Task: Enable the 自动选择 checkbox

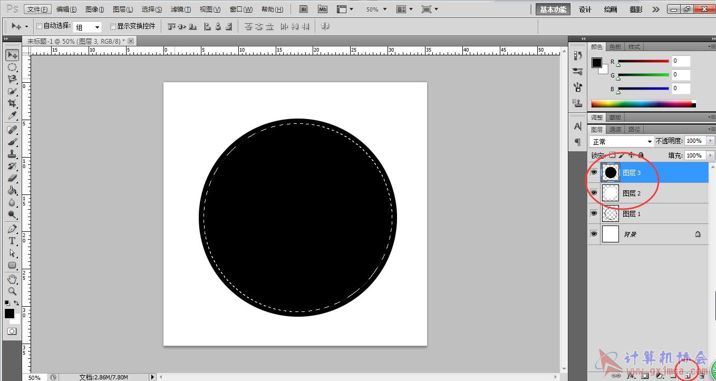Action: coord(40,26)
